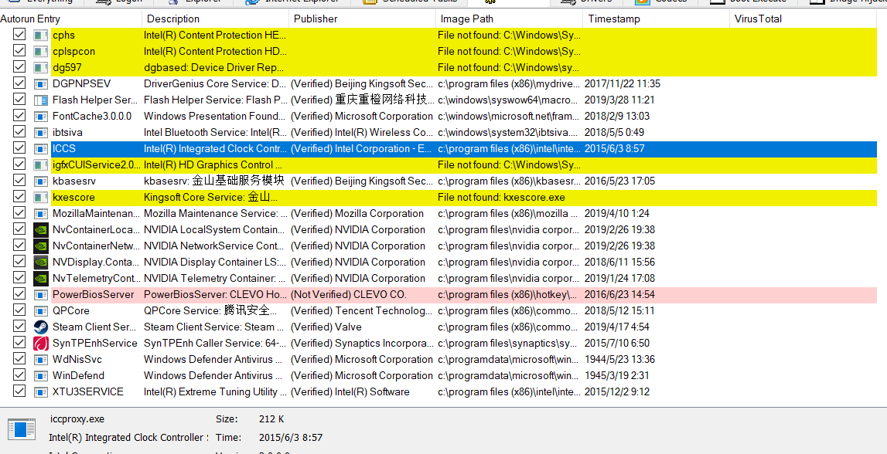The height and width of the screenshot is (454, 887).
Task: Click the window icon next to kbasesrv
Action: pyautogui.click(x=41, y=181)
